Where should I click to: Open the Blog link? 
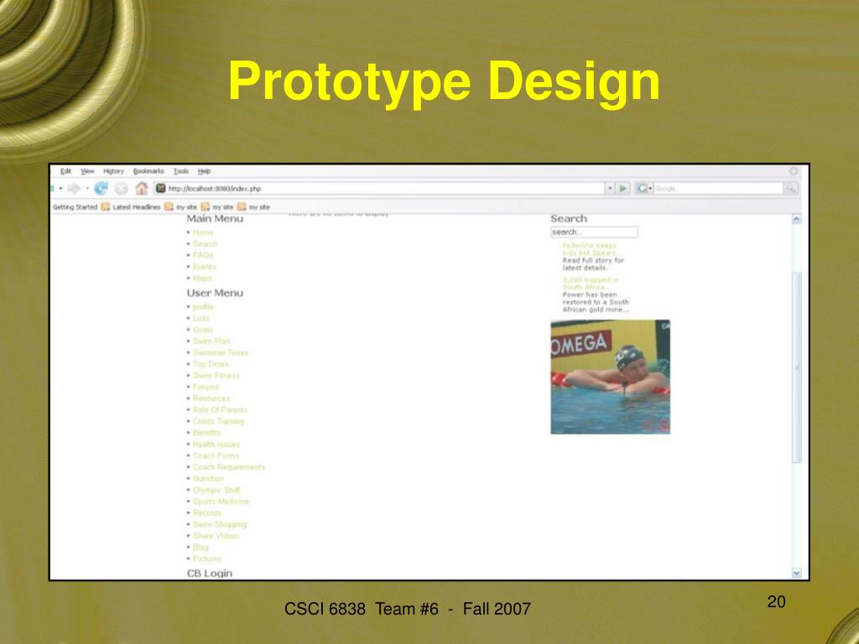click(x=200, y=547)
